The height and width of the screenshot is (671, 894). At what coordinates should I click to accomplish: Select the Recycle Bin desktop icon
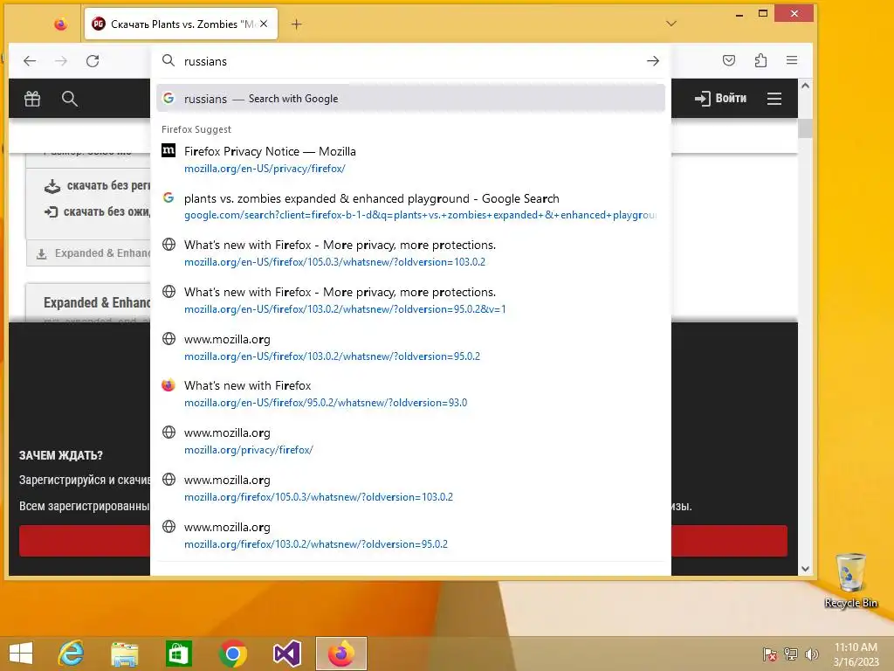[850, 580]
